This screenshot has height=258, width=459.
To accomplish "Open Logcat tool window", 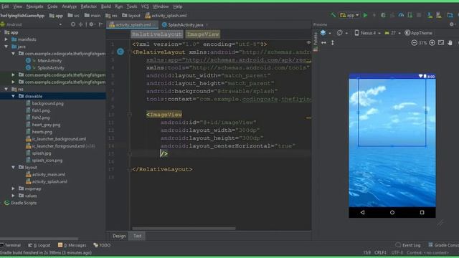I will point(39,245).
